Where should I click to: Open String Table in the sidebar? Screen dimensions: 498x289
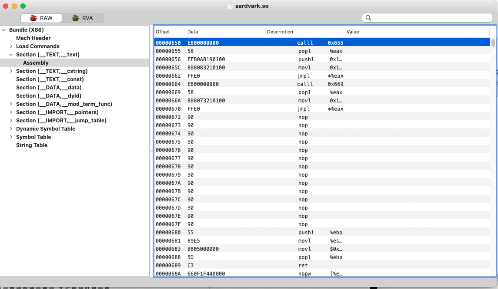[x=32, y=145]
